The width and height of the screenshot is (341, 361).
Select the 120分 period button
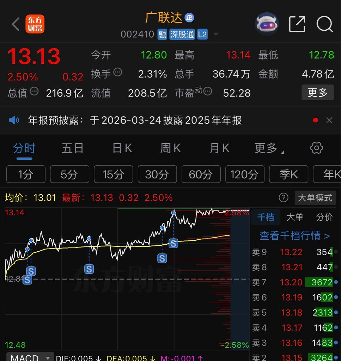(x=245, y=174)
